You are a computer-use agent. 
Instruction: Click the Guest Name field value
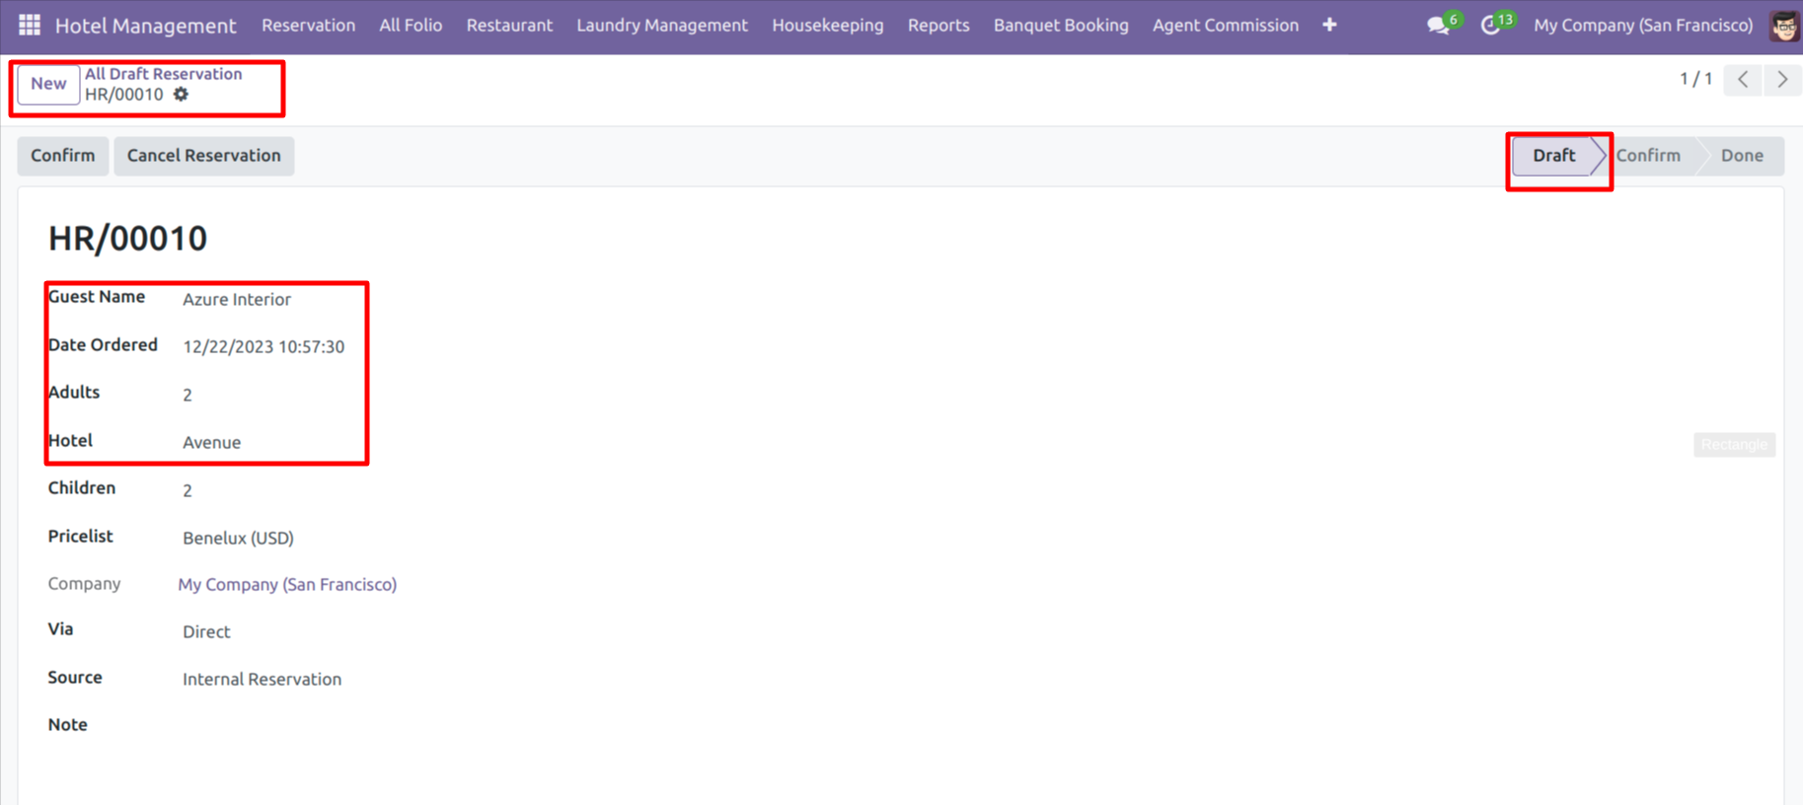[x=237, y=300]
